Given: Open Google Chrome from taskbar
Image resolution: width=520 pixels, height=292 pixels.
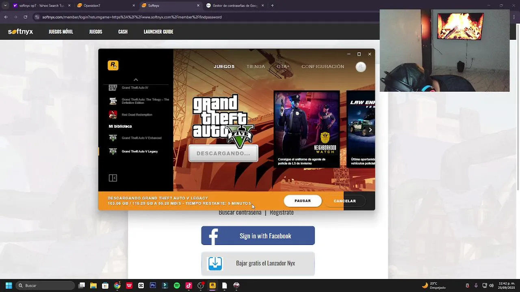Looking at the screenshot, I should (117, 286).
